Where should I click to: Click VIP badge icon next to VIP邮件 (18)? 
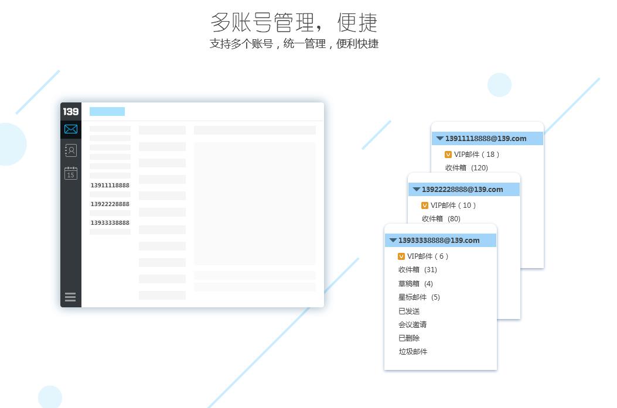pyautogui.click(x=448, y=155)
